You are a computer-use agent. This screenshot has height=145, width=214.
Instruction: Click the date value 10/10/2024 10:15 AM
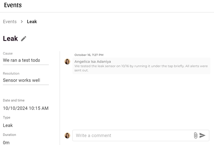point(26,108)
